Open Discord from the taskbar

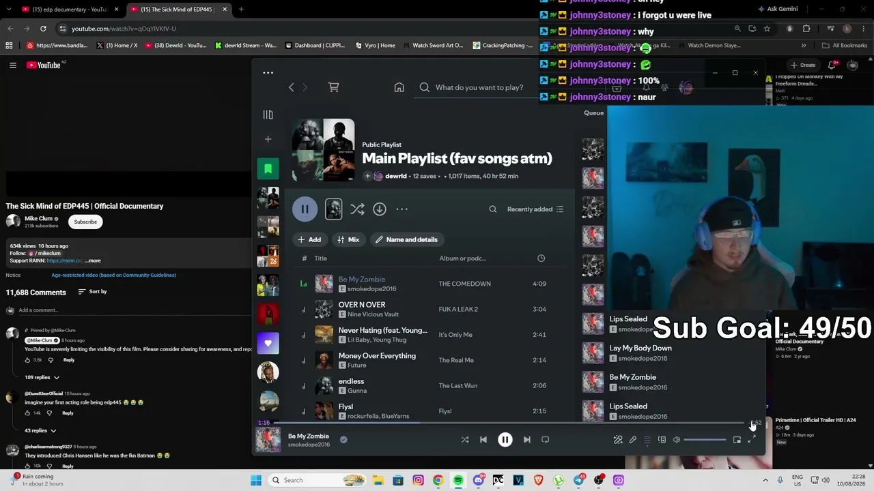[x=479, y=480]
